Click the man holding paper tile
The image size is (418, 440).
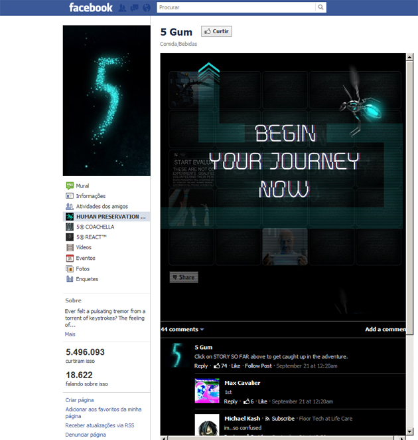tap(285, 247)
